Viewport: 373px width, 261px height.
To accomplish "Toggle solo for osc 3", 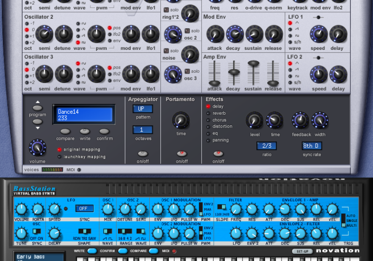I will (187, 71).
